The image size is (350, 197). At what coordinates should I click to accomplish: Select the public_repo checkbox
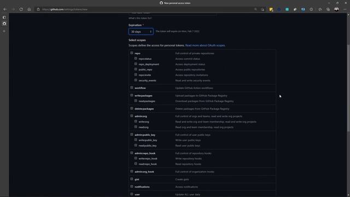136,69
